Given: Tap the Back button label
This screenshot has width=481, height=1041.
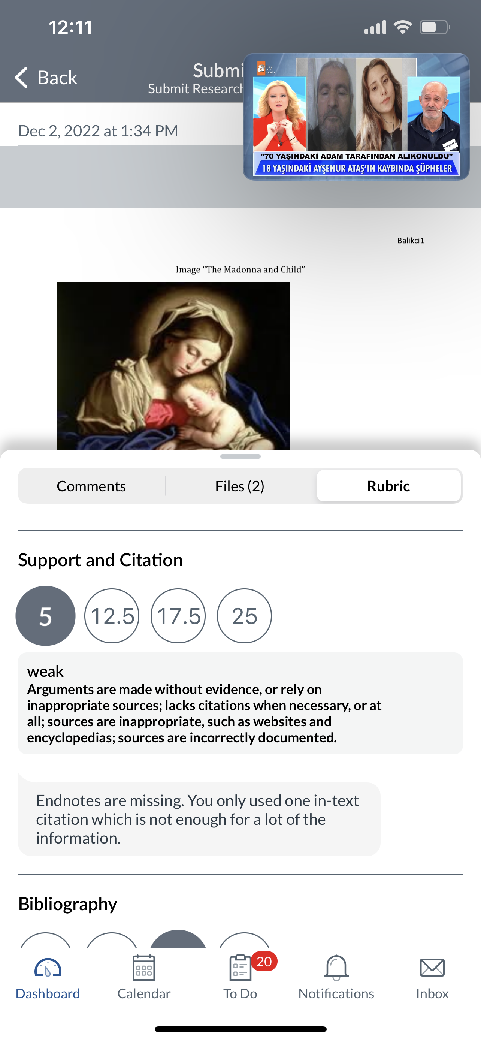Looking at the screenshot, I should [57, 77].
